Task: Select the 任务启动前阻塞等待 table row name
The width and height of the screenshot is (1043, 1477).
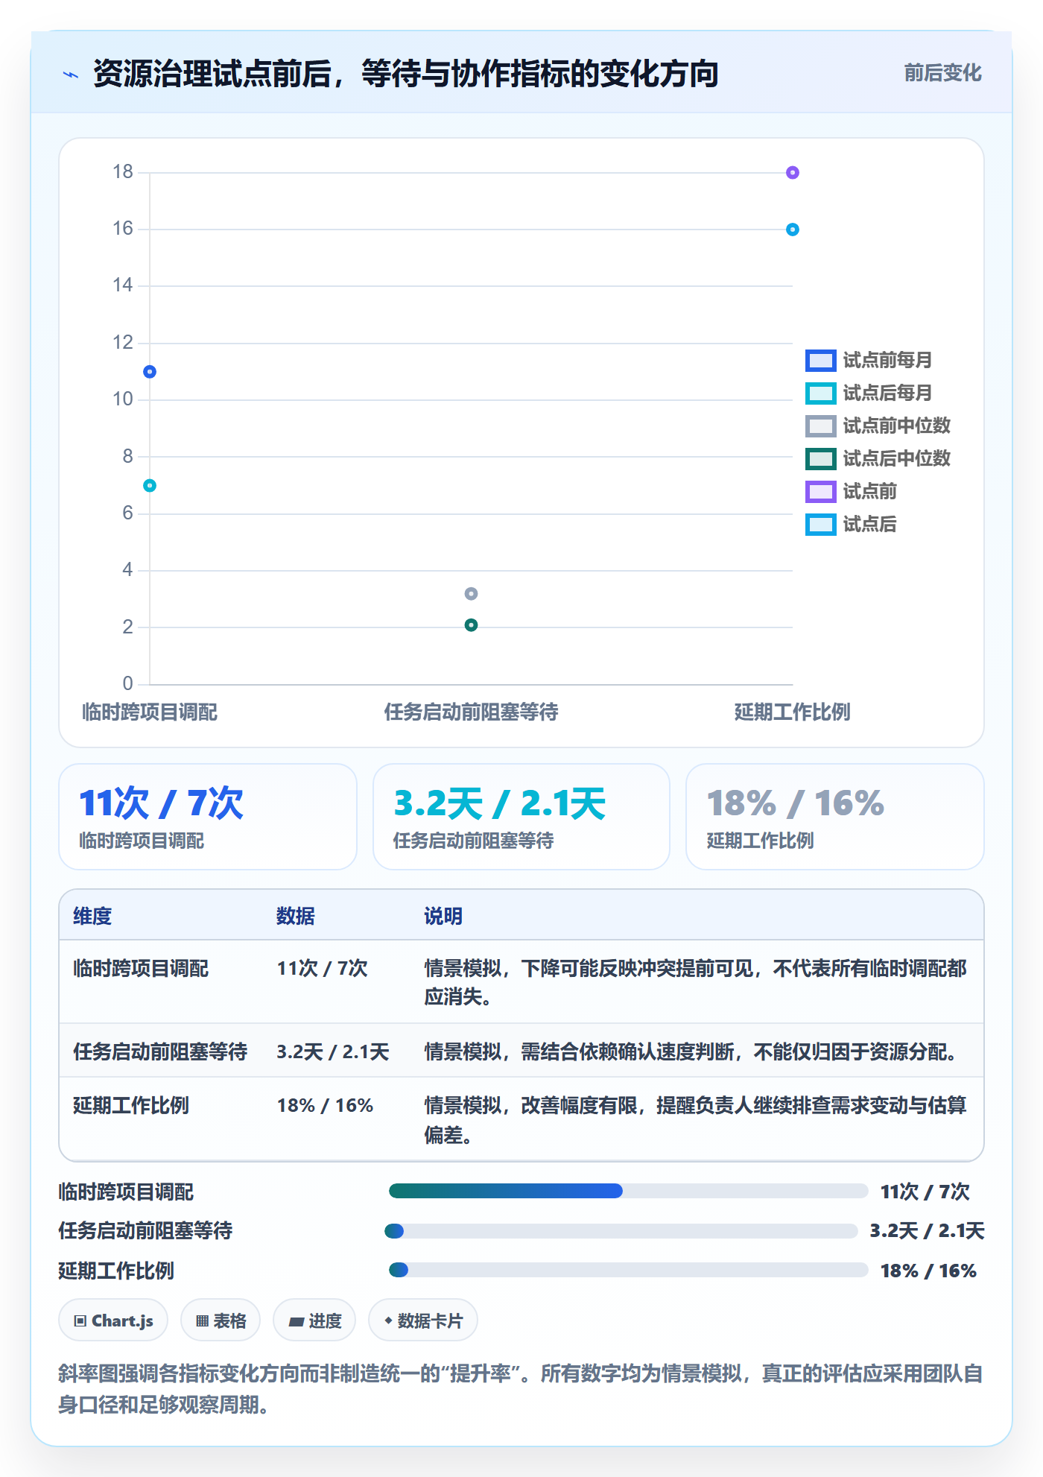Action: 160,1052
